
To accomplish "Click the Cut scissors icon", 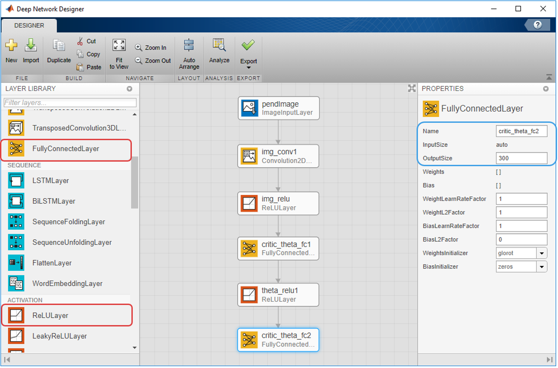I will [x=80, y=41].
